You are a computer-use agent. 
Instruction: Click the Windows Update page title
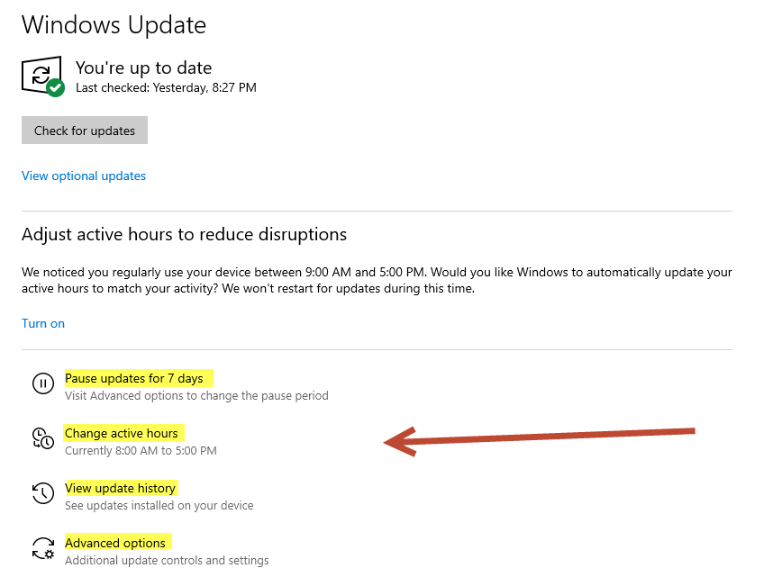[x=114, y=25]
